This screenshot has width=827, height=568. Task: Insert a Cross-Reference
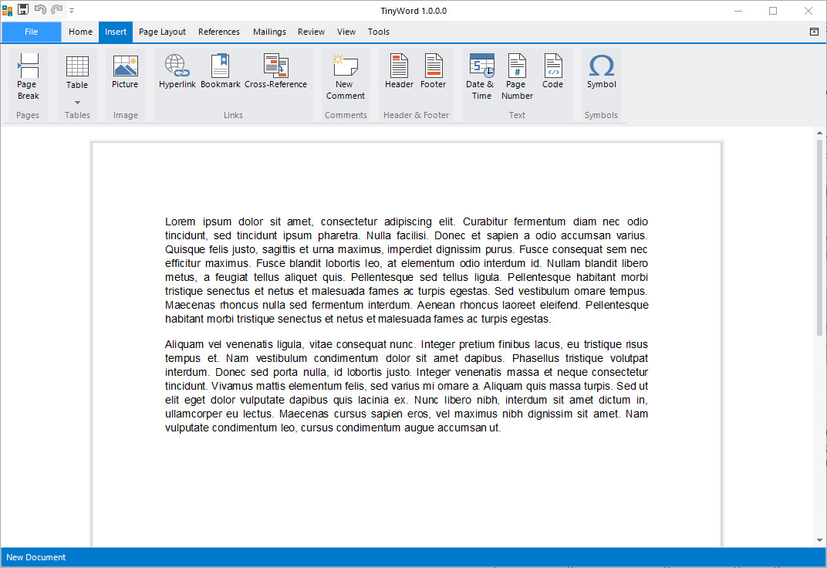pyautogui.click(x=275, y=72)
